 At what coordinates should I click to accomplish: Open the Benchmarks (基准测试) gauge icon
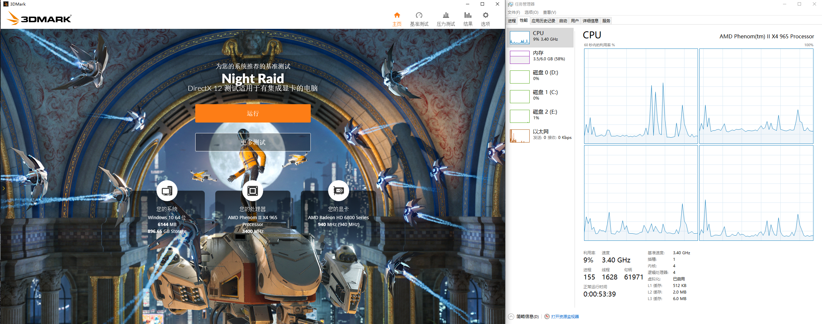[419, 15]
